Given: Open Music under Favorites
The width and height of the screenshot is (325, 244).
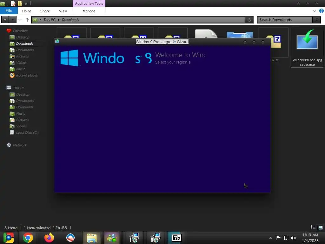Looking at the screenshot, I should [x=17, y=69].
